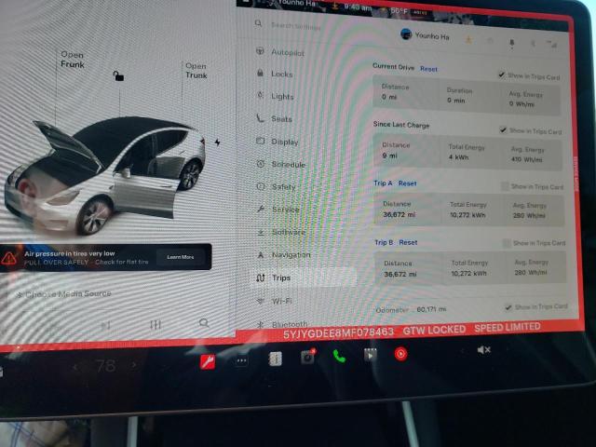Click the yellow download icon beside the profile
Image resolution: width=596 pixels, height=447 pixels.
tap(468, 39)
